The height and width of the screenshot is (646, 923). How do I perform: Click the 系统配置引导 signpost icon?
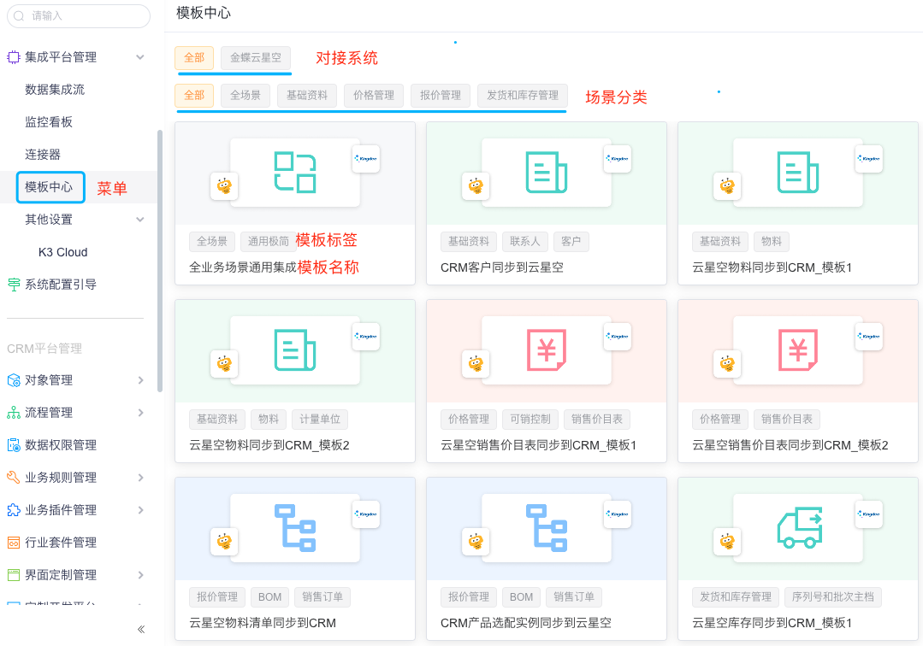pyautogui.click(x=14, y=285)
